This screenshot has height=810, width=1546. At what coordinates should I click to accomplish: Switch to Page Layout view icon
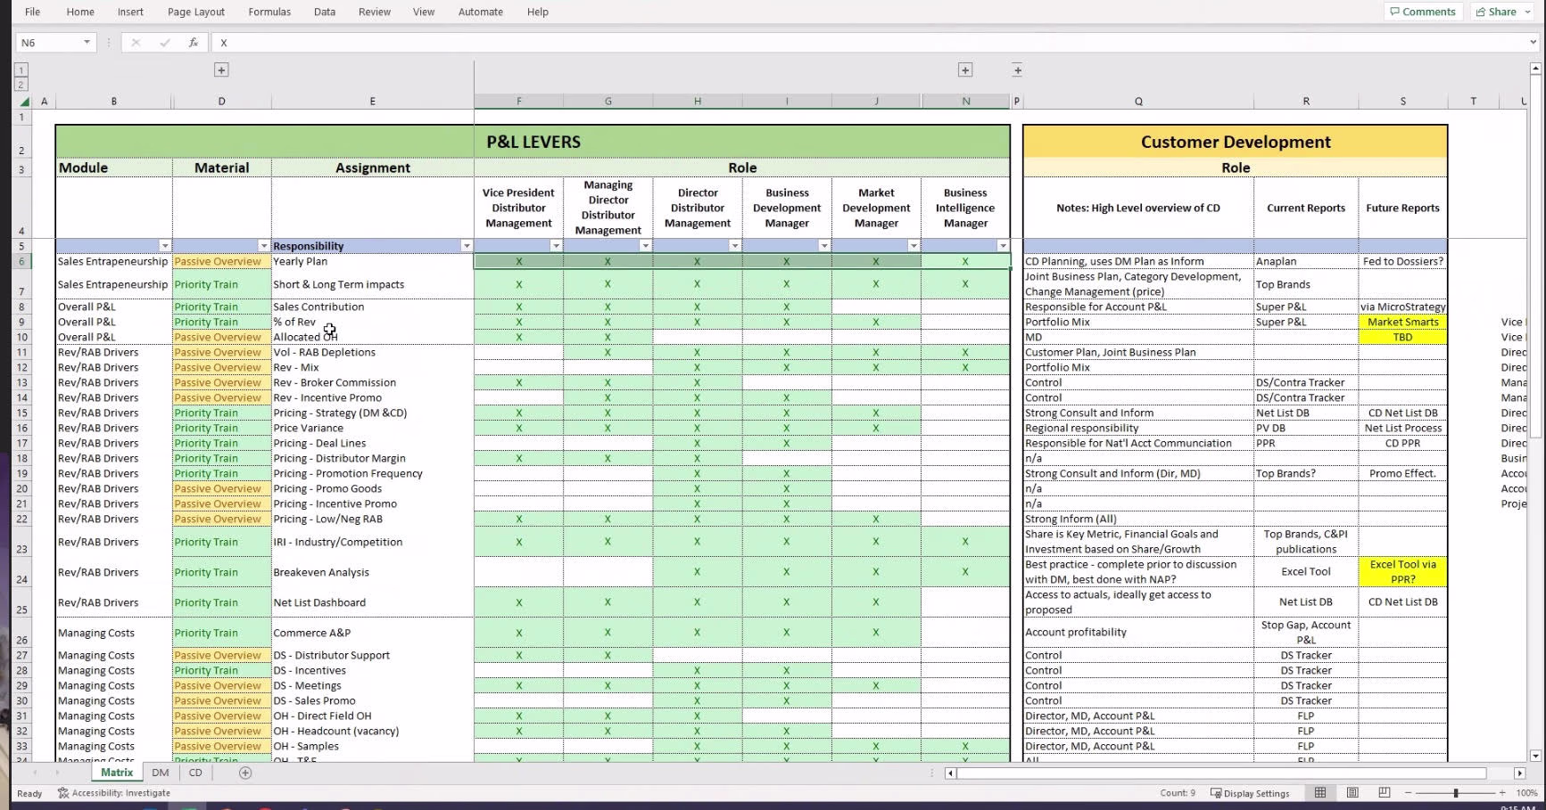point(1352,792)
